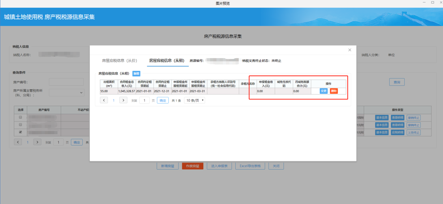
Task: Switch to 房屋应税信息（从价） tab
Action: pyautogui.click(x=120, y=61)
